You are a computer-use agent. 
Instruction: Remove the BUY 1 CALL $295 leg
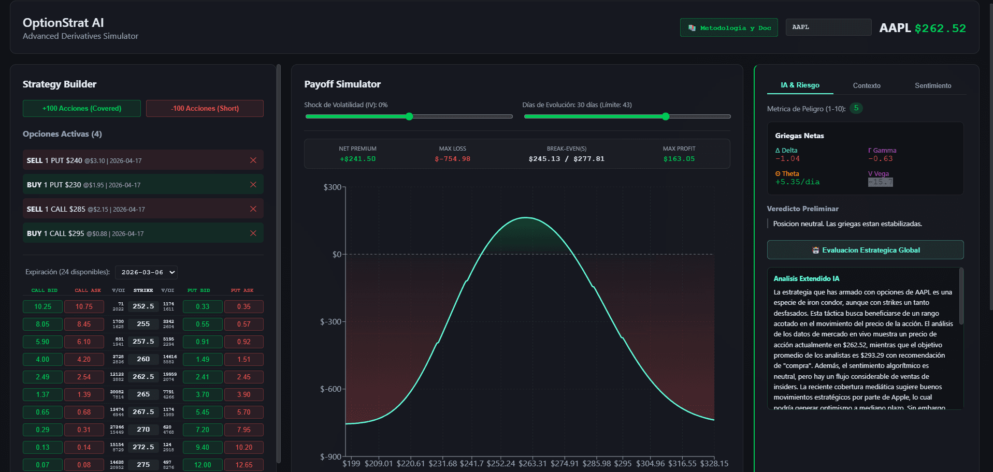tap(253, 233)
